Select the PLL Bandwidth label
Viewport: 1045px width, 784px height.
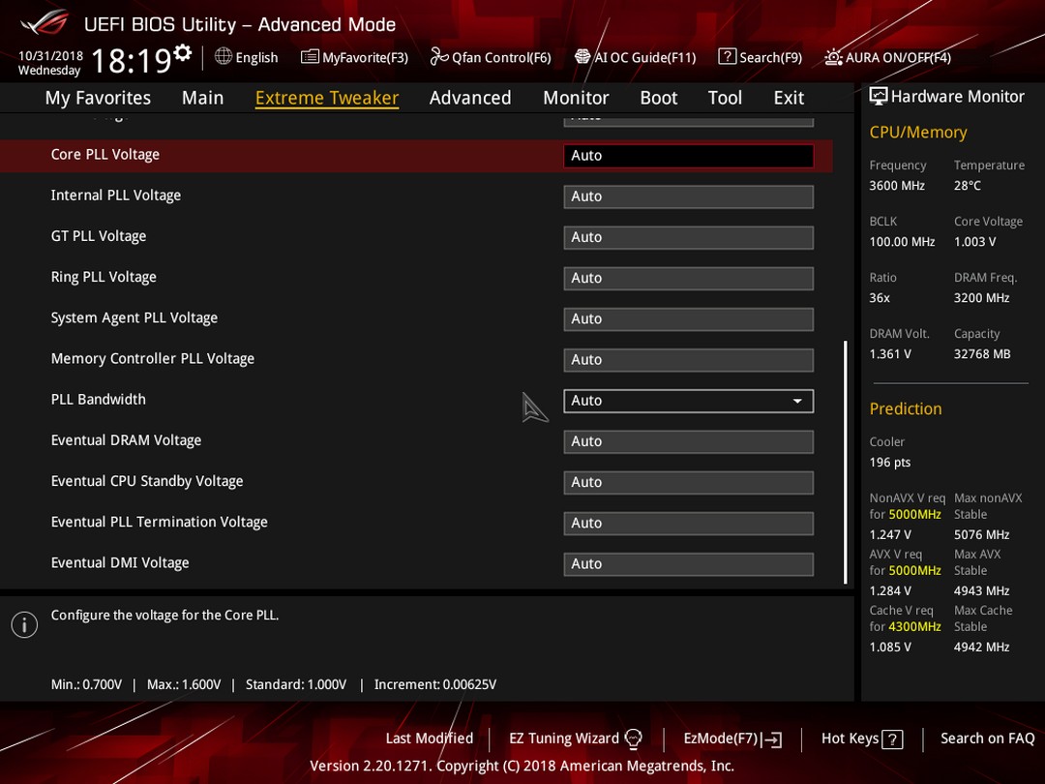pos(98,399)
